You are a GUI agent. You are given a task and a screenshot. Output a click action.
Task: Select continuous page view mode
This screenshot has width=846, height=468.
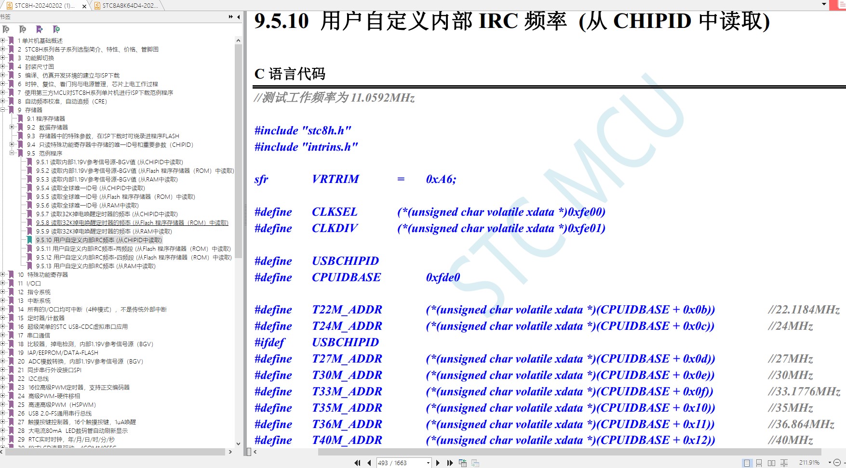click(759, 463)
